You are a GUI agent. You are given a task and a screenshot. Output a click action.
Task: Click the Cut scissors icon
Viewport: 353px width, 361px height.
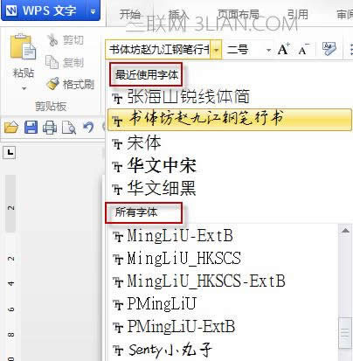(x=52, y=40)
